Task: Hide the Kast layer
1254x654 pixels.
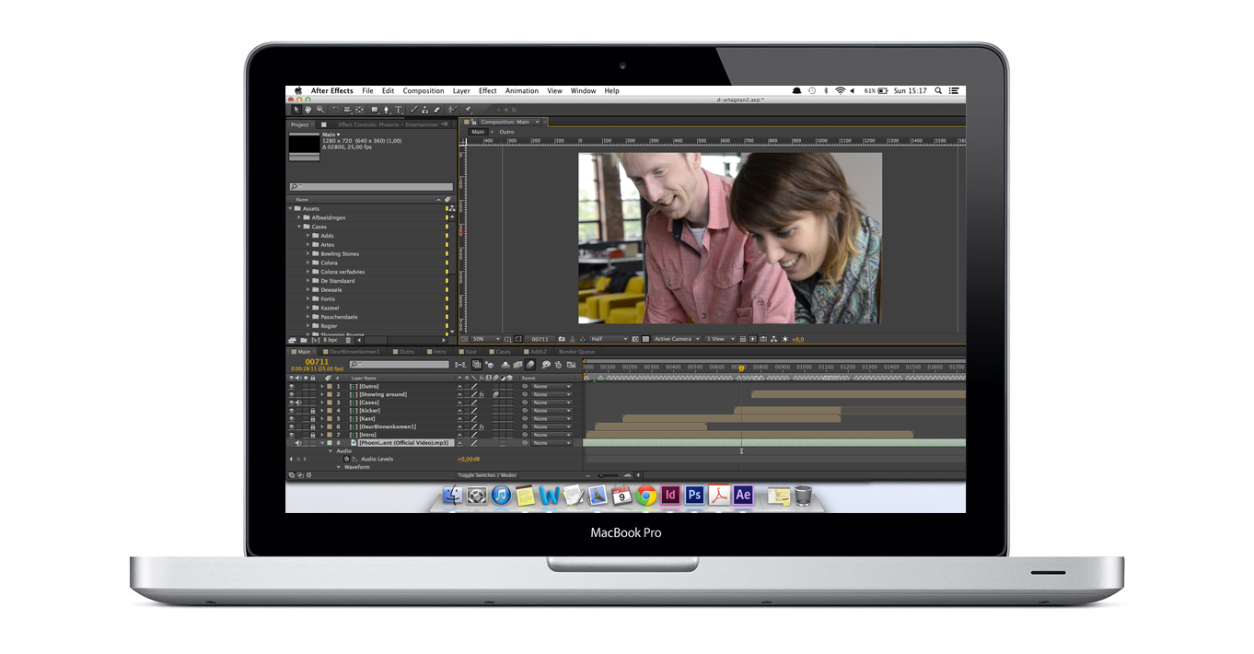Action: point(292,419)
